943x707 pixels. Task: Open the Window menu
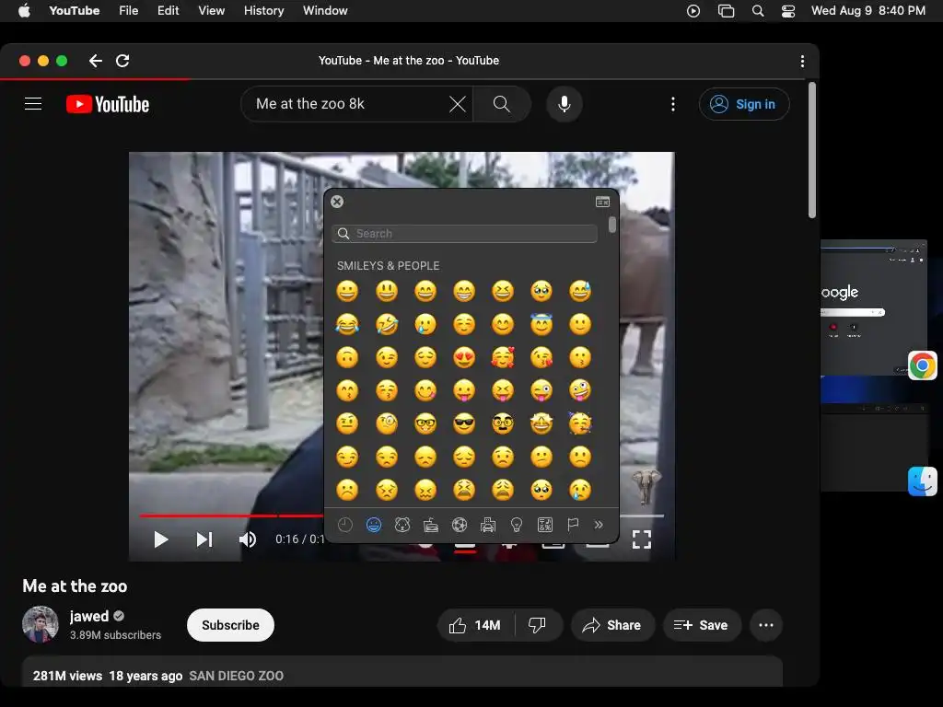[325, 11]
